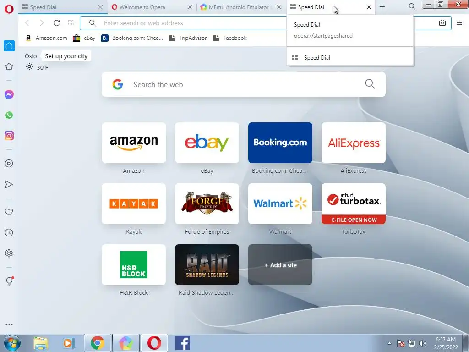
Task: Open the Amazon speed dial tile
Action: 134,143
